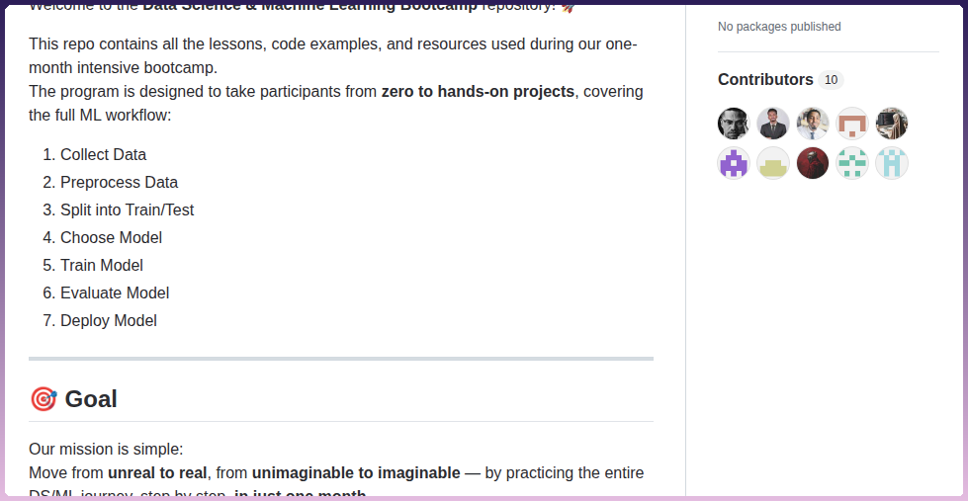Click the 'Collect Data' list item
The image size is (968, 501).
[x=103, y=155]
